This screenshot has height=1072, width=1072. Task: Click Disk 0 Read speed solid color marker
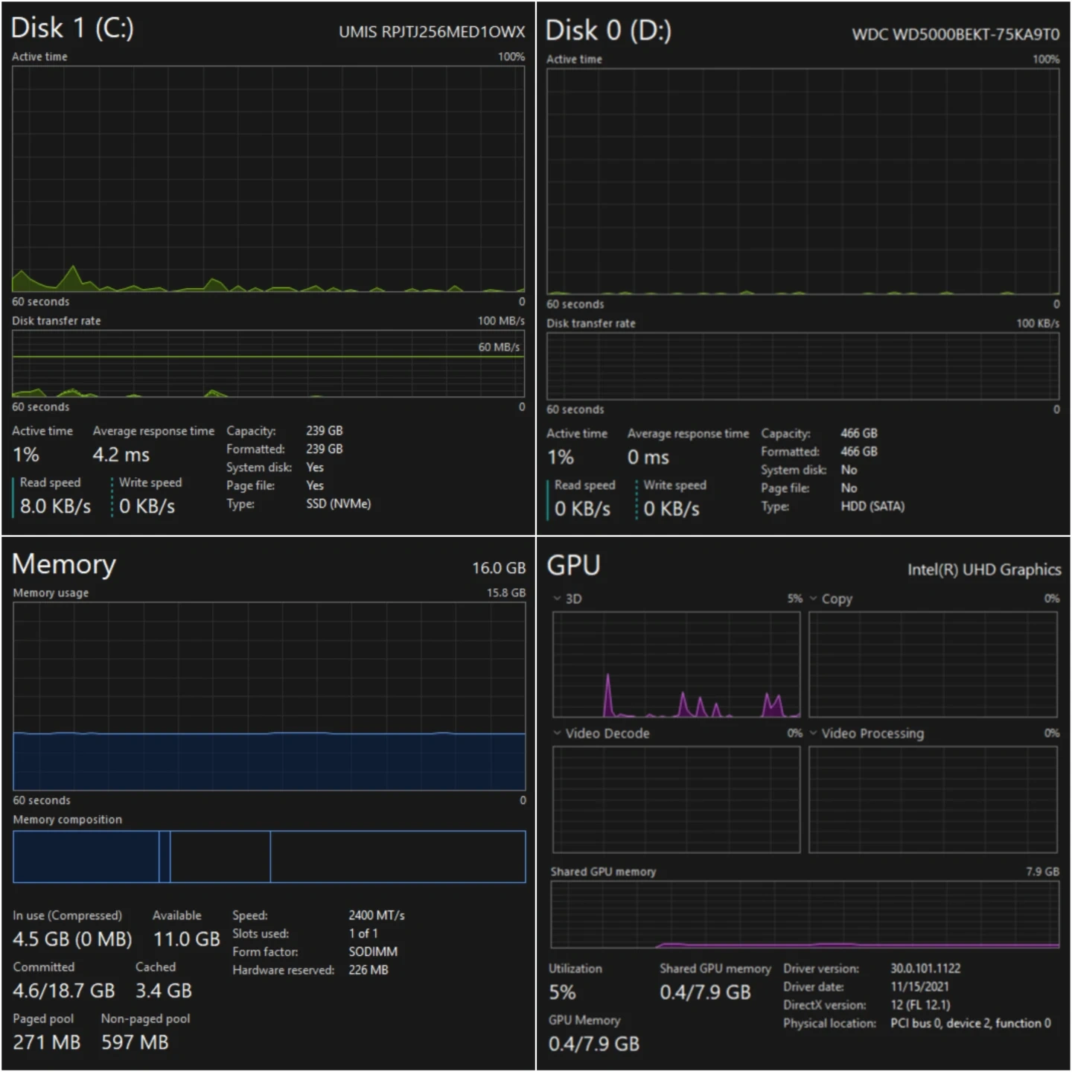549,499
